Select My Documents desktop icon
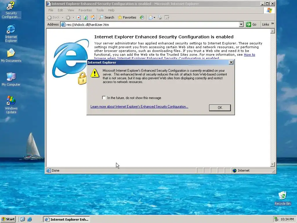This screenshot has height=223, width=297. (x=11, y=55)
